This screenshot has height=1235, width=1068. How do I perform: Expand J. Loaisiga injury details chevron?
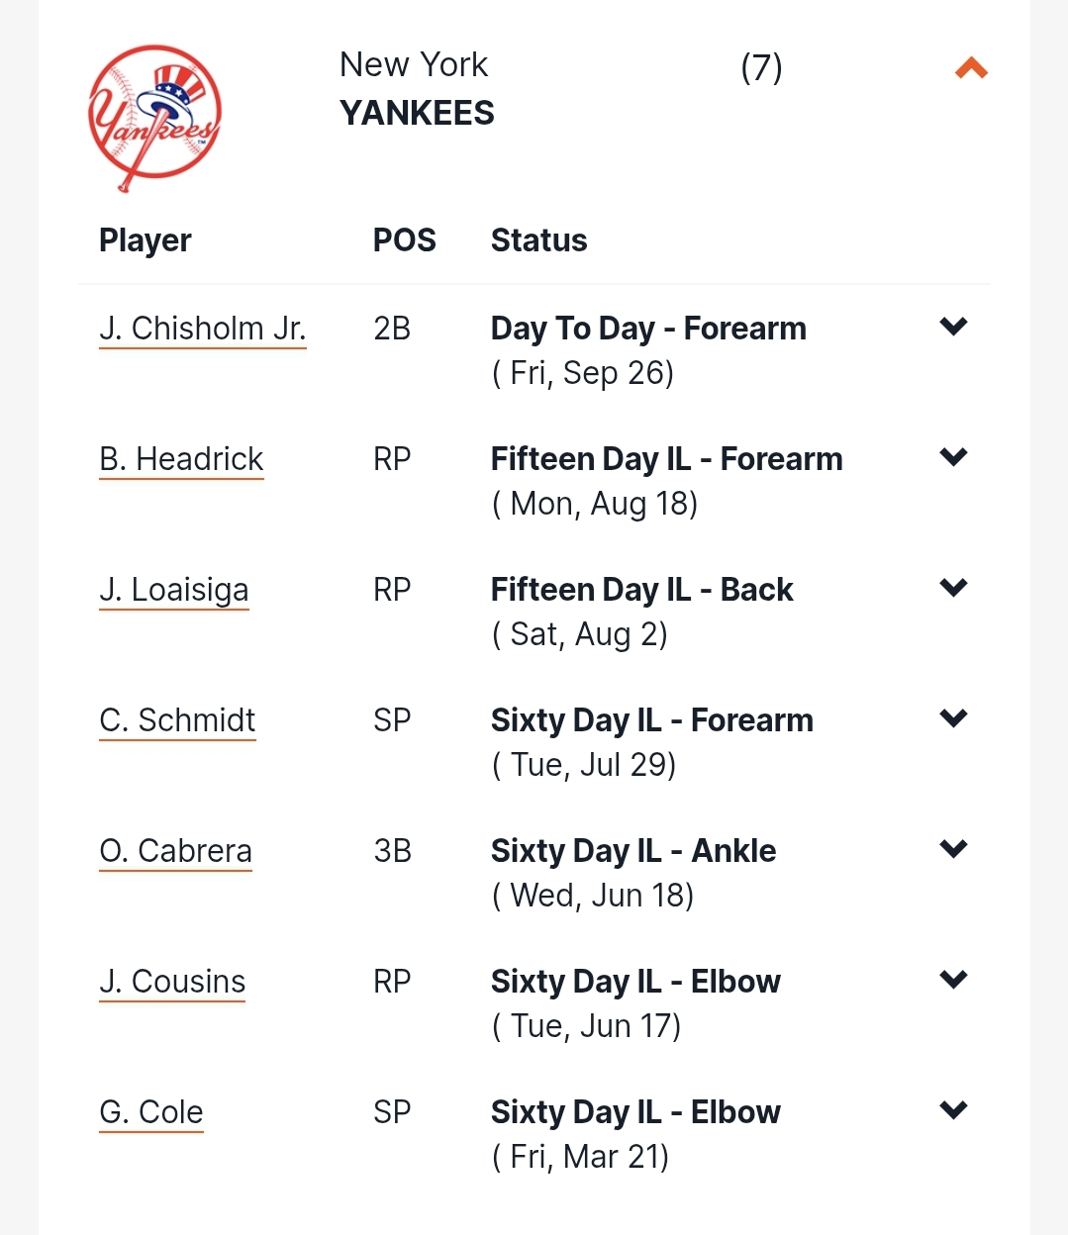coord(953,588)
